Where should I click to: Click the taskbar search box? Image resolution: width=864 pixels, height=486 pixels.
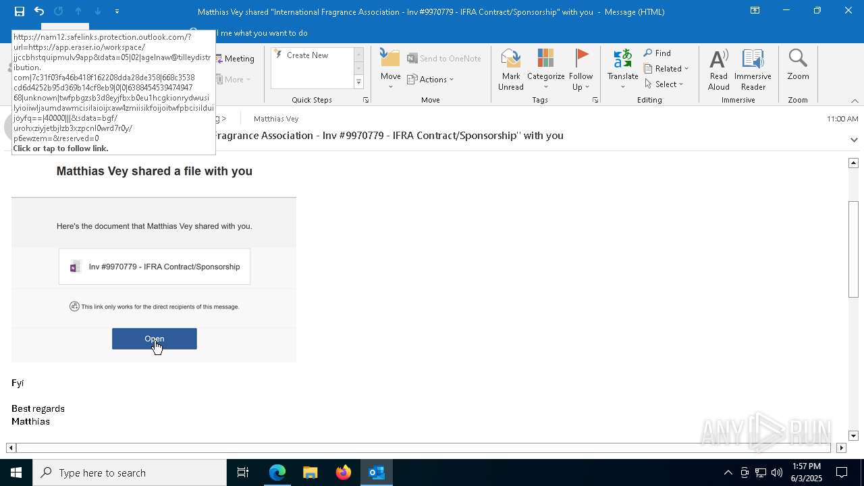coord(130,473)
